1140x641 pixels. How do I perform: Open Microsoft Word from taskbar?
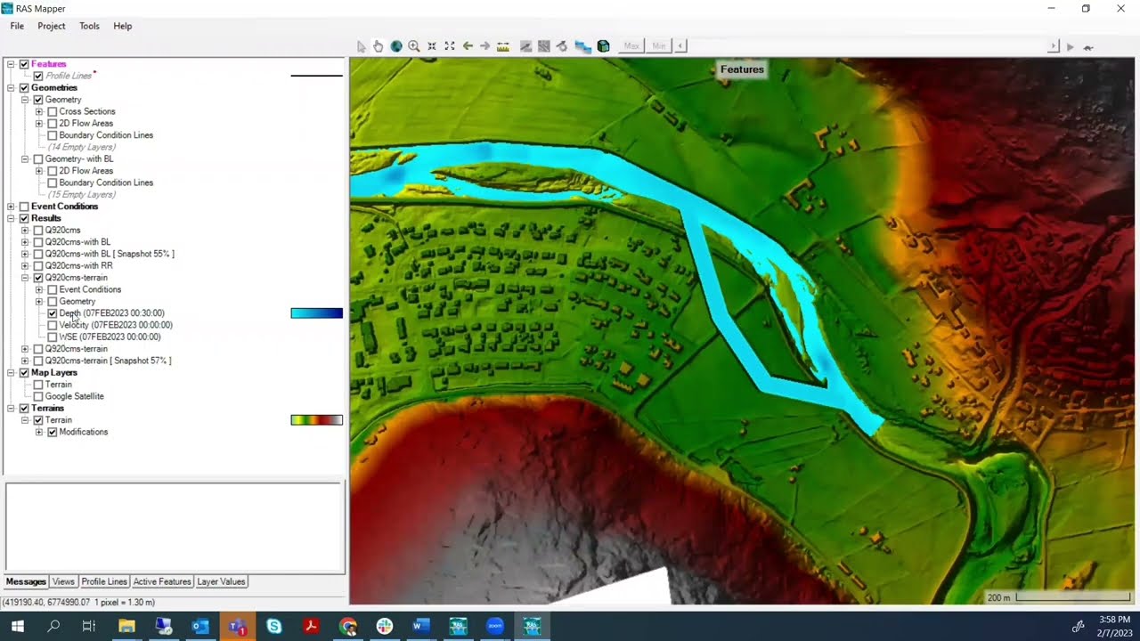tap(421, 627)
